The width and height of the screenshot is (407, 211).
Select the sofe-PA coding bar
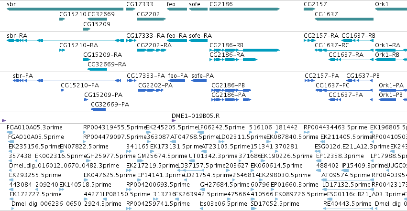[199, 81]
